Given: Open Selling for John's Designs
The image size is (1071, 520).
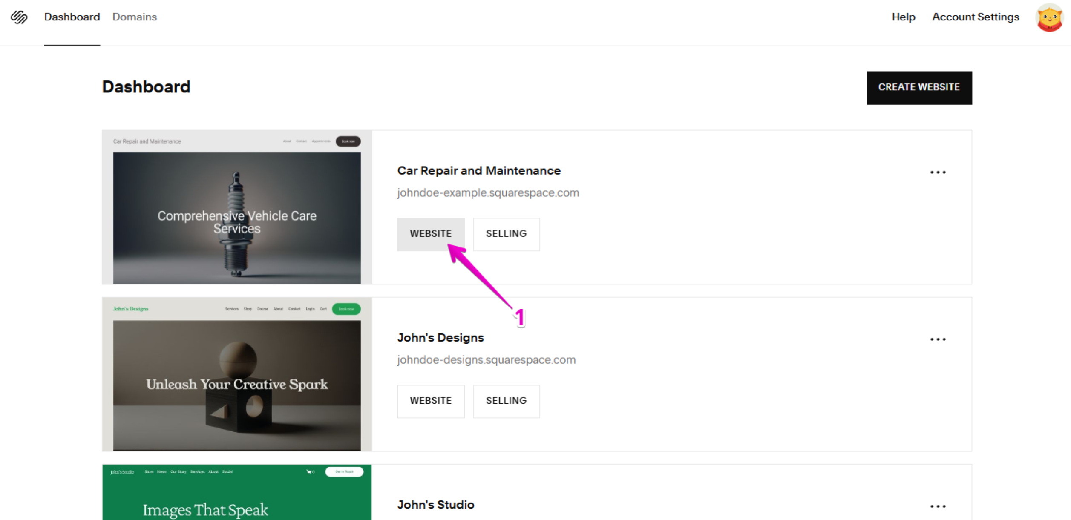Looking at the screenshot, I should (506, 401).
